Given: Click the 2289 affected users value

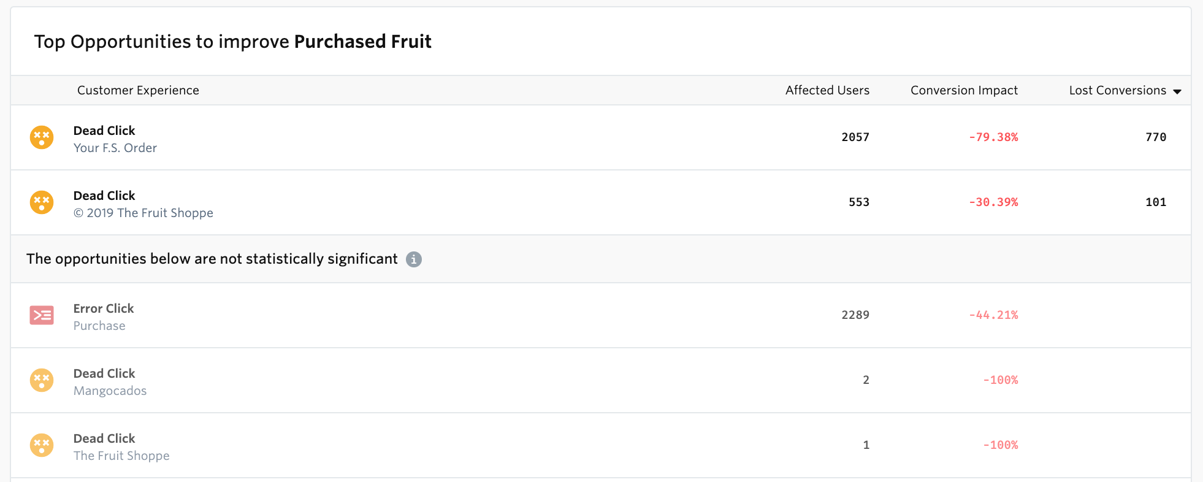Looking at the screenshot, I should point(855,315).
